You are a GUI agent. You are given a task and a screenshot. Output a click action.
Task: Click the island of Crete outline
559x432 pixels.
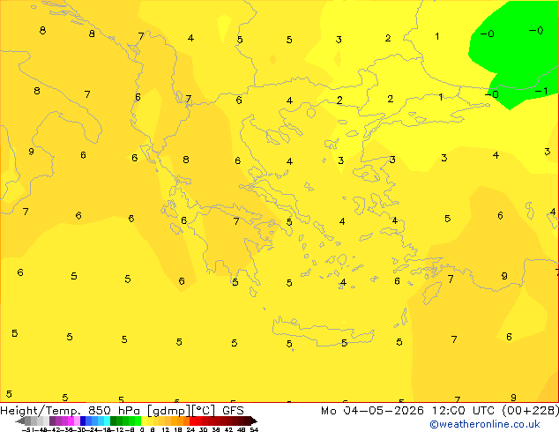323,331
